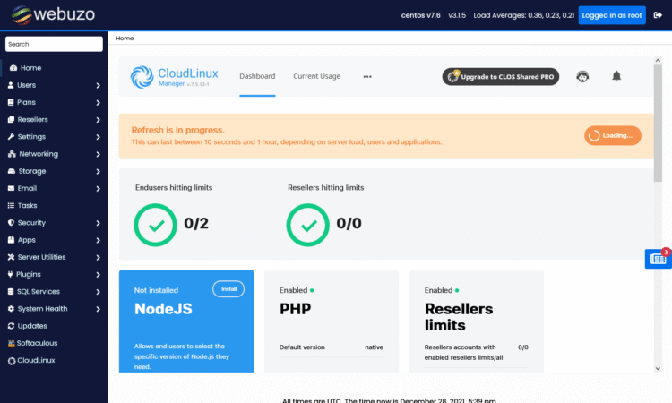This screenshot has width=672, height=403.
Task: Open the Softaculous menu item
Action: (37, 343)
